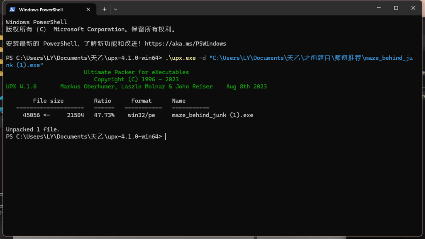
Task: Click the 'UPX 4.1.0' version text
Action: 21,86
